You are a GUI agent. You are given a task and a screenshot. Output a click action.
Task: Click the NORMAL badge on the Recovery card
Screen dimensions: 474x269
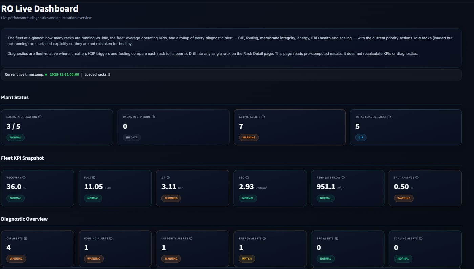(16, 198)
